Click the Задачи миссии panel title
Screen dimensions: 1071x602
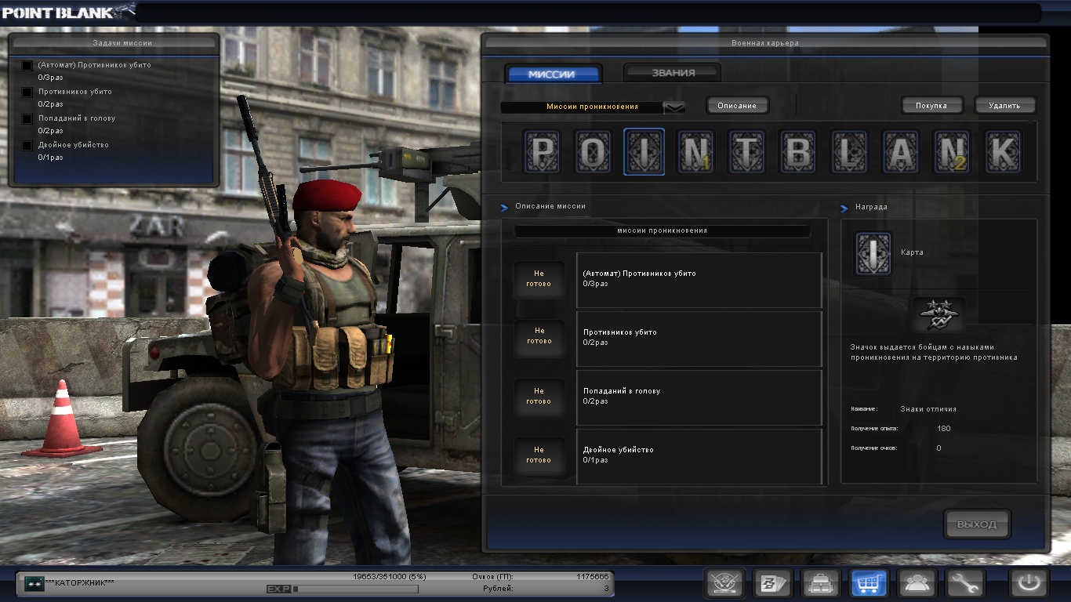click(x=122, y=43)
